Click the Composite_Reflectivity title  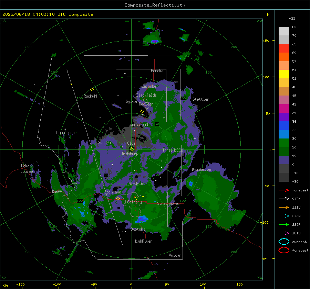(x=155, y=5)
